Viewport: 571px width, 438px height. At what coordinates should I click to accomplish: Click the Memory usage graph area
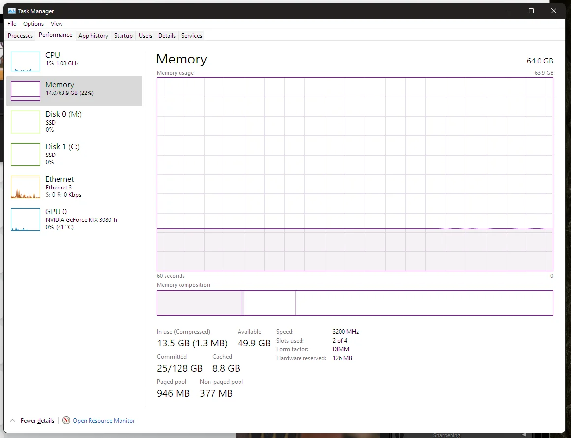click(355, 174)
